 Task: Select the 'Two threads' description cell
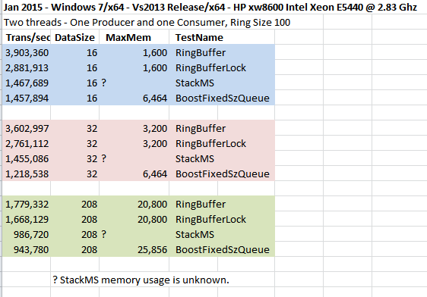click(147, 22)
